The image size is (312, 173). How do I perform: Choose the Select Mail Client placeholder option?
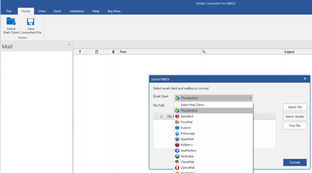click(214, 105)
